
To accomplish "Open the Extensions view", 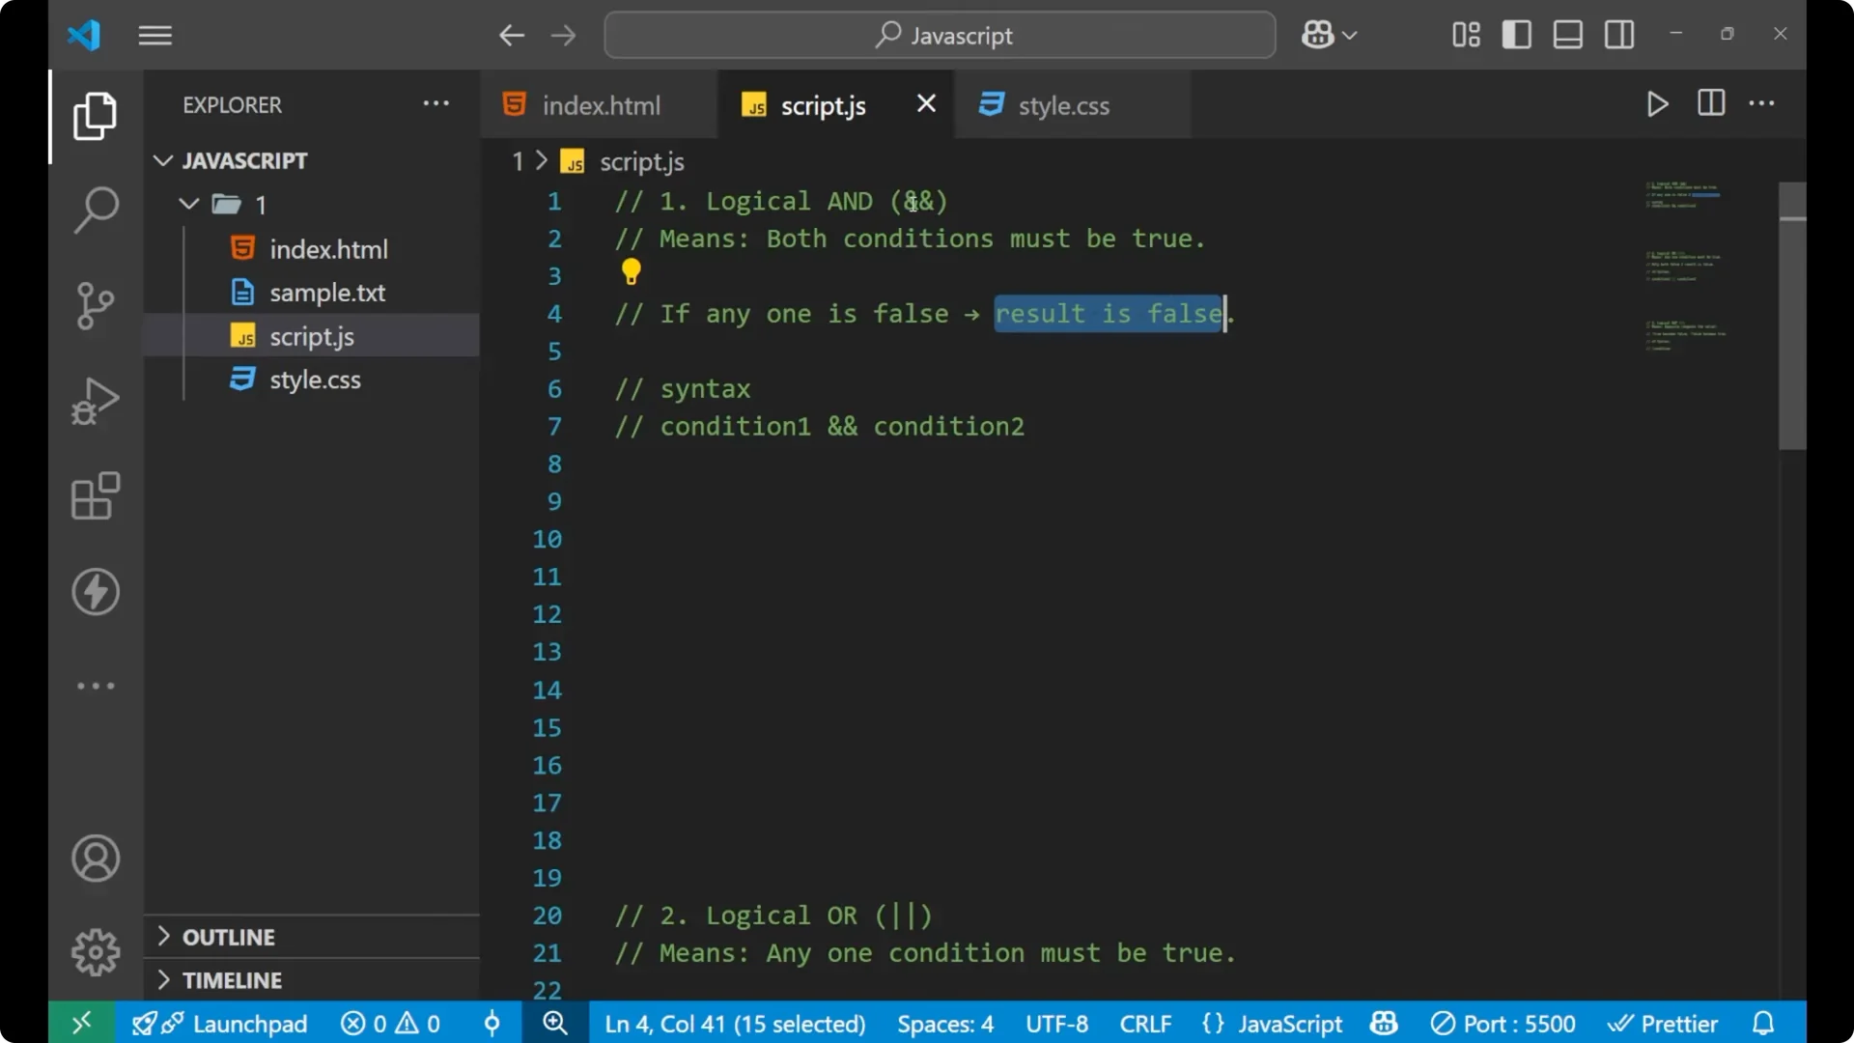I will click(95, 496).
